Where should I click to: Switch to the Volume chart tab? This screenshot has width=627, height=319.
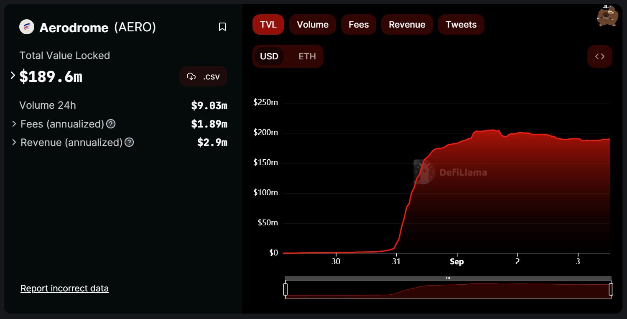[313, 25]
